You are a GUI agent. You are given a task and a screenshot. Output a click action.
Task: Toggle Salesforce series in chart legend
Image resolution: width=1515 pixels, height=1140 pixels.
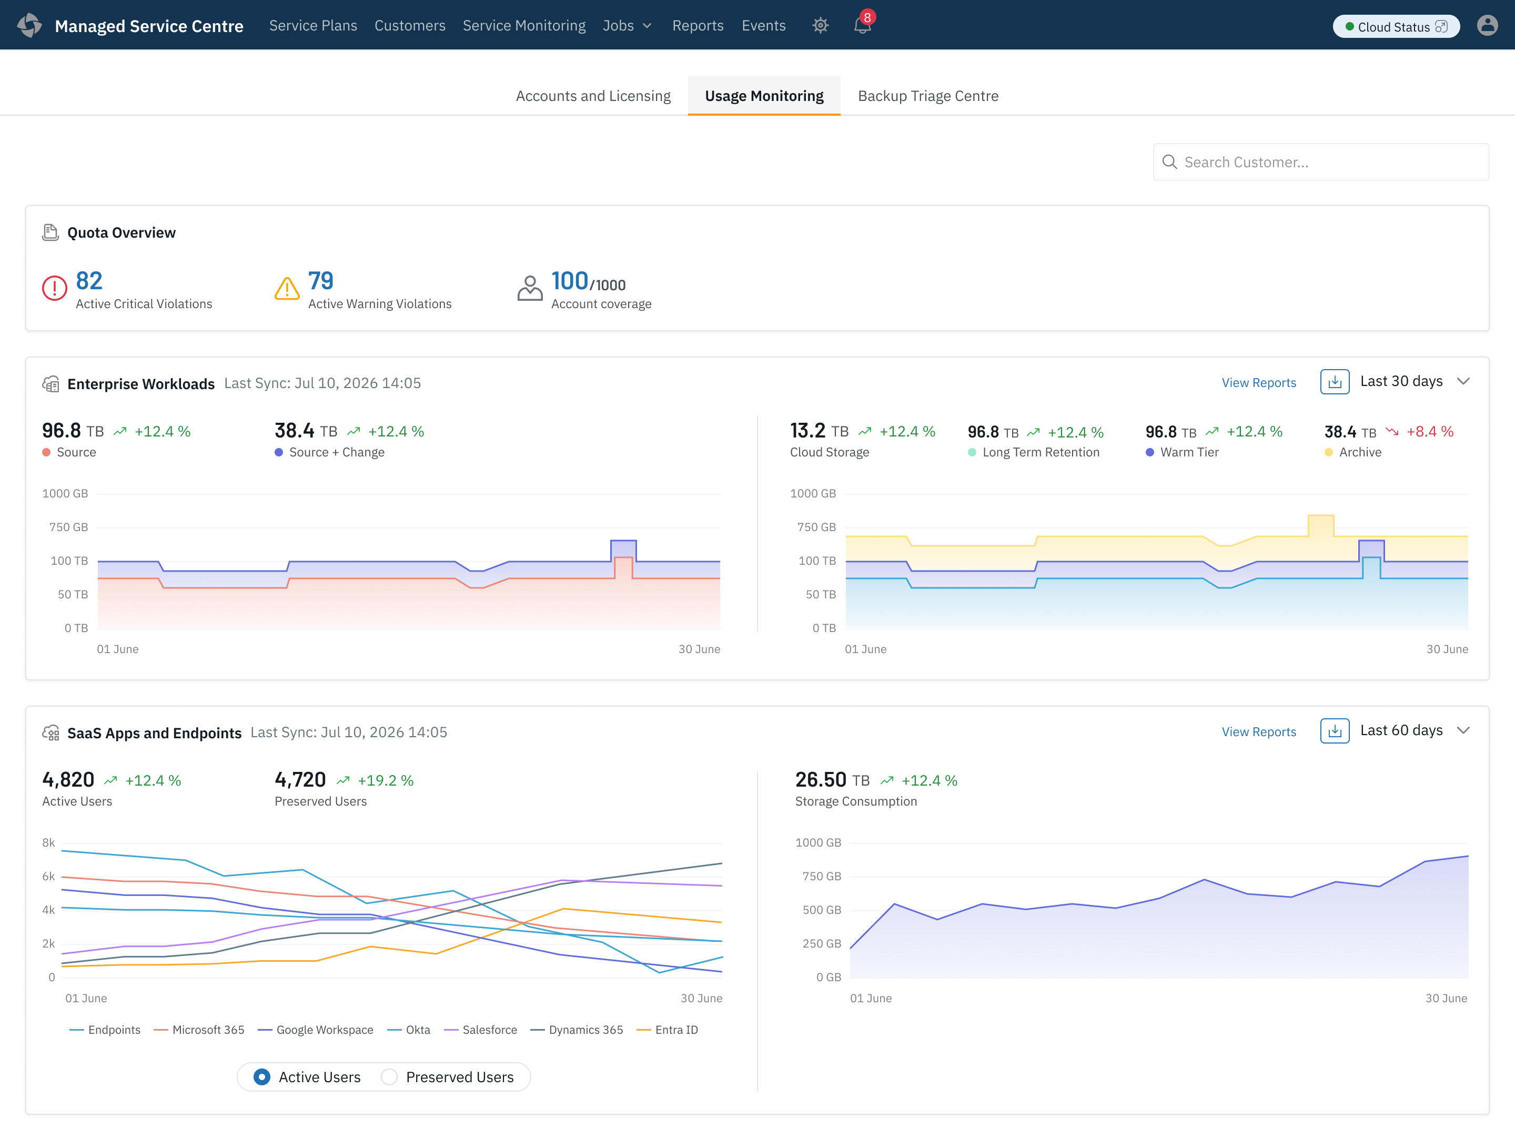481,1031
